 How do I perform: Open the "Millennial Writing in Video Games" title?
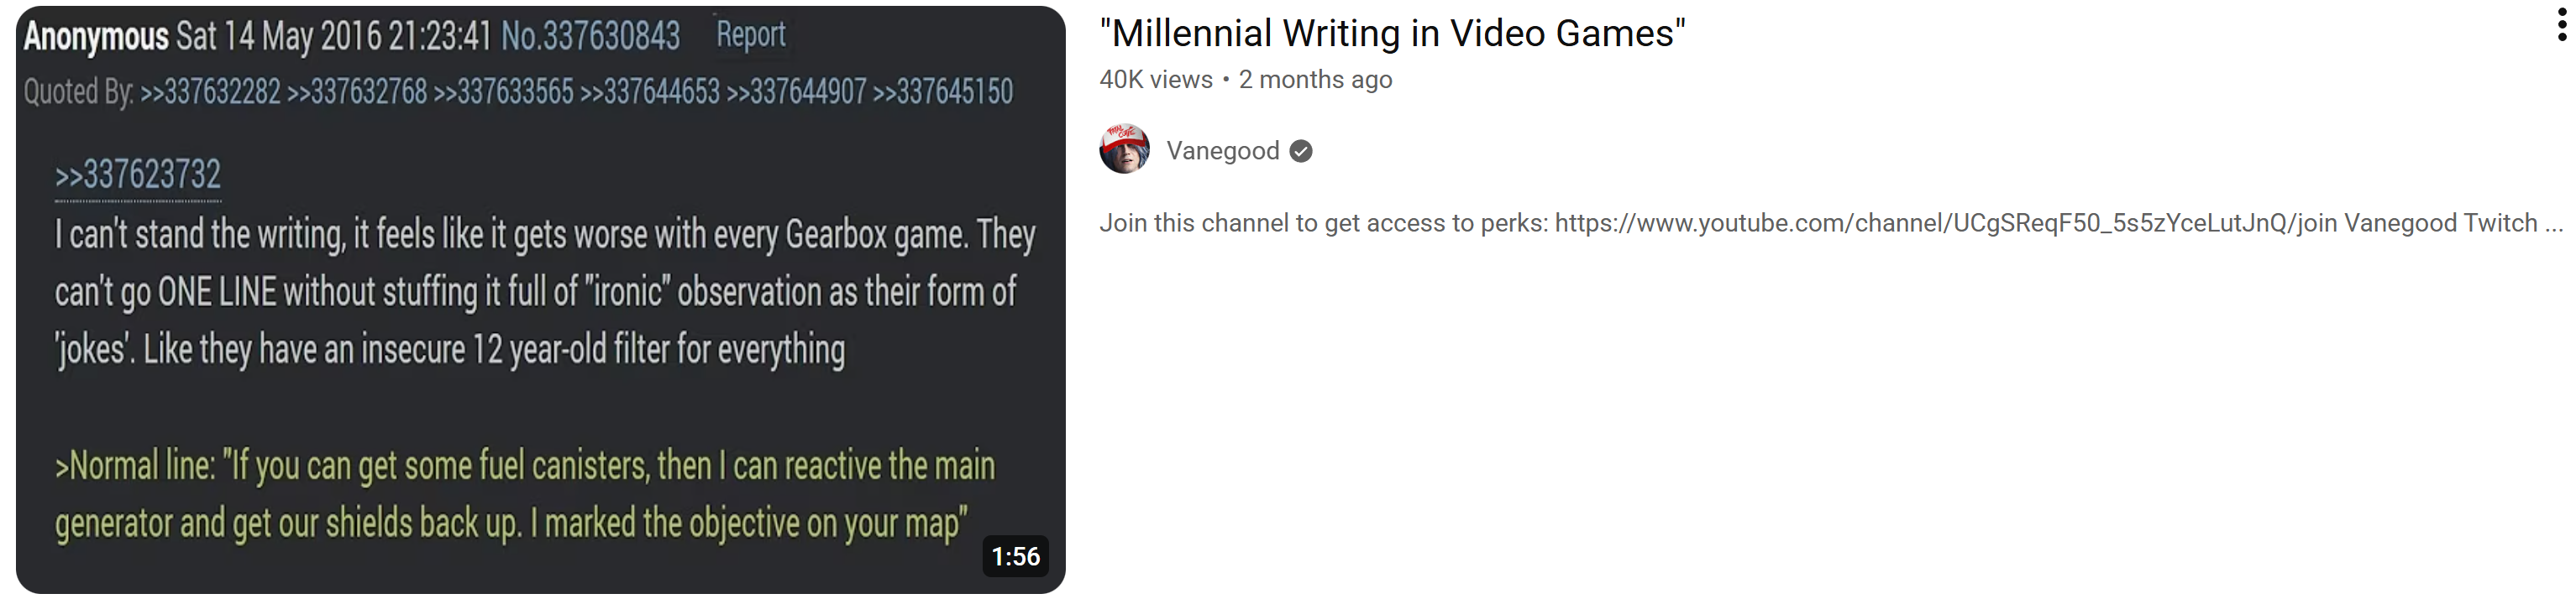[x=1392, y=33]
